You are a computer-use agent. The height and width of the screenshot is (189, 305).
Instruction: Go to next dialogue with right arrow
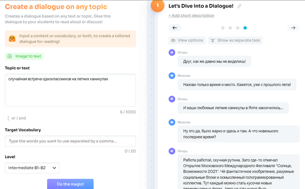click(x=293, y=28)
